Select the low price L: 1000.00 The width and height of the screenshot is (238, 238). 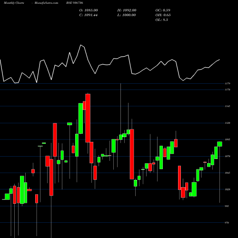point(127,15)
